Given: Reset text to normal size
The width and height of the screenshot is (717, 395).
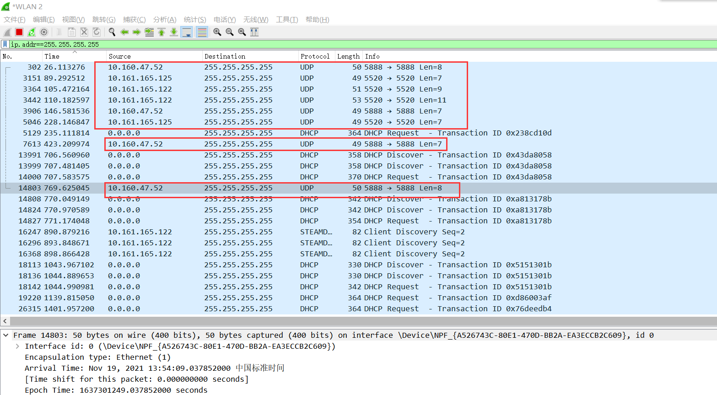Looking at the screenshot, I should [x=242, y=32].
